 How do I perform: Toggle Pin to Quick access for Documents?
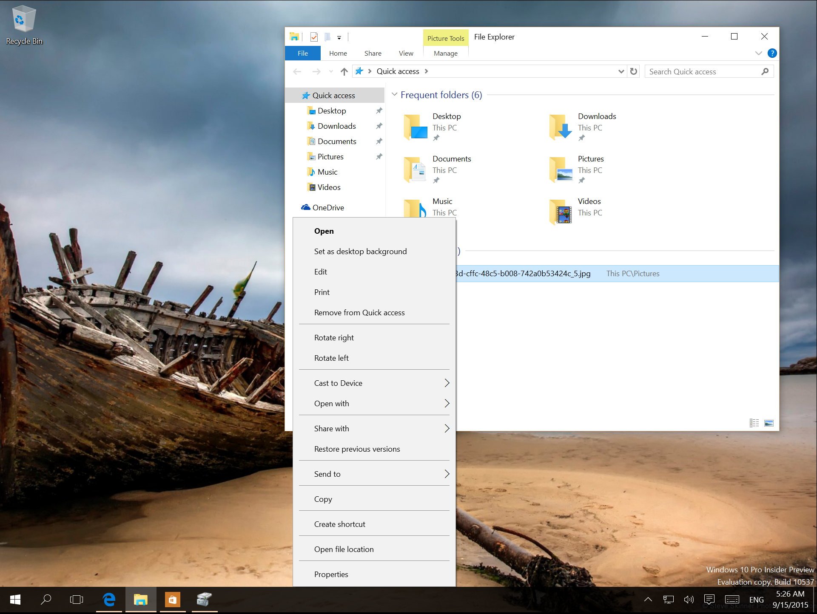(x=379, y=141)
